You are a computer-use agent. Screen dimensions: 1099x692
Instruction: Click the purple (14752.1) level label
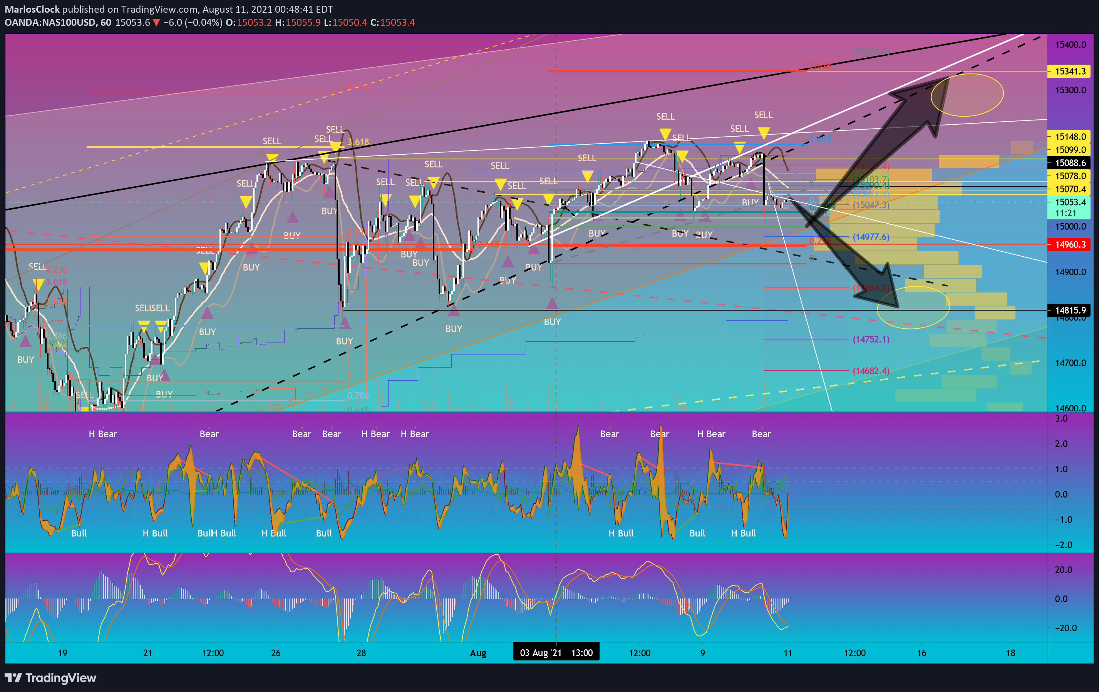point(871,339)
